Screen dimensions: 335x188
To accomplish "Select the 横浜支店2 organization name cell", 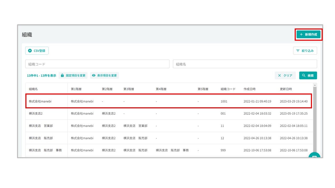I will click(36, 114).
